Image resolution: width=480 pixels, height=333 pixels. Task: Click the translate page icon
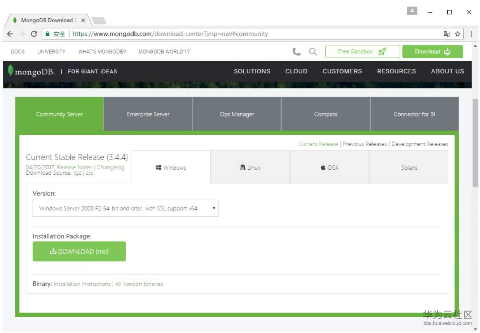coord(447,34)
